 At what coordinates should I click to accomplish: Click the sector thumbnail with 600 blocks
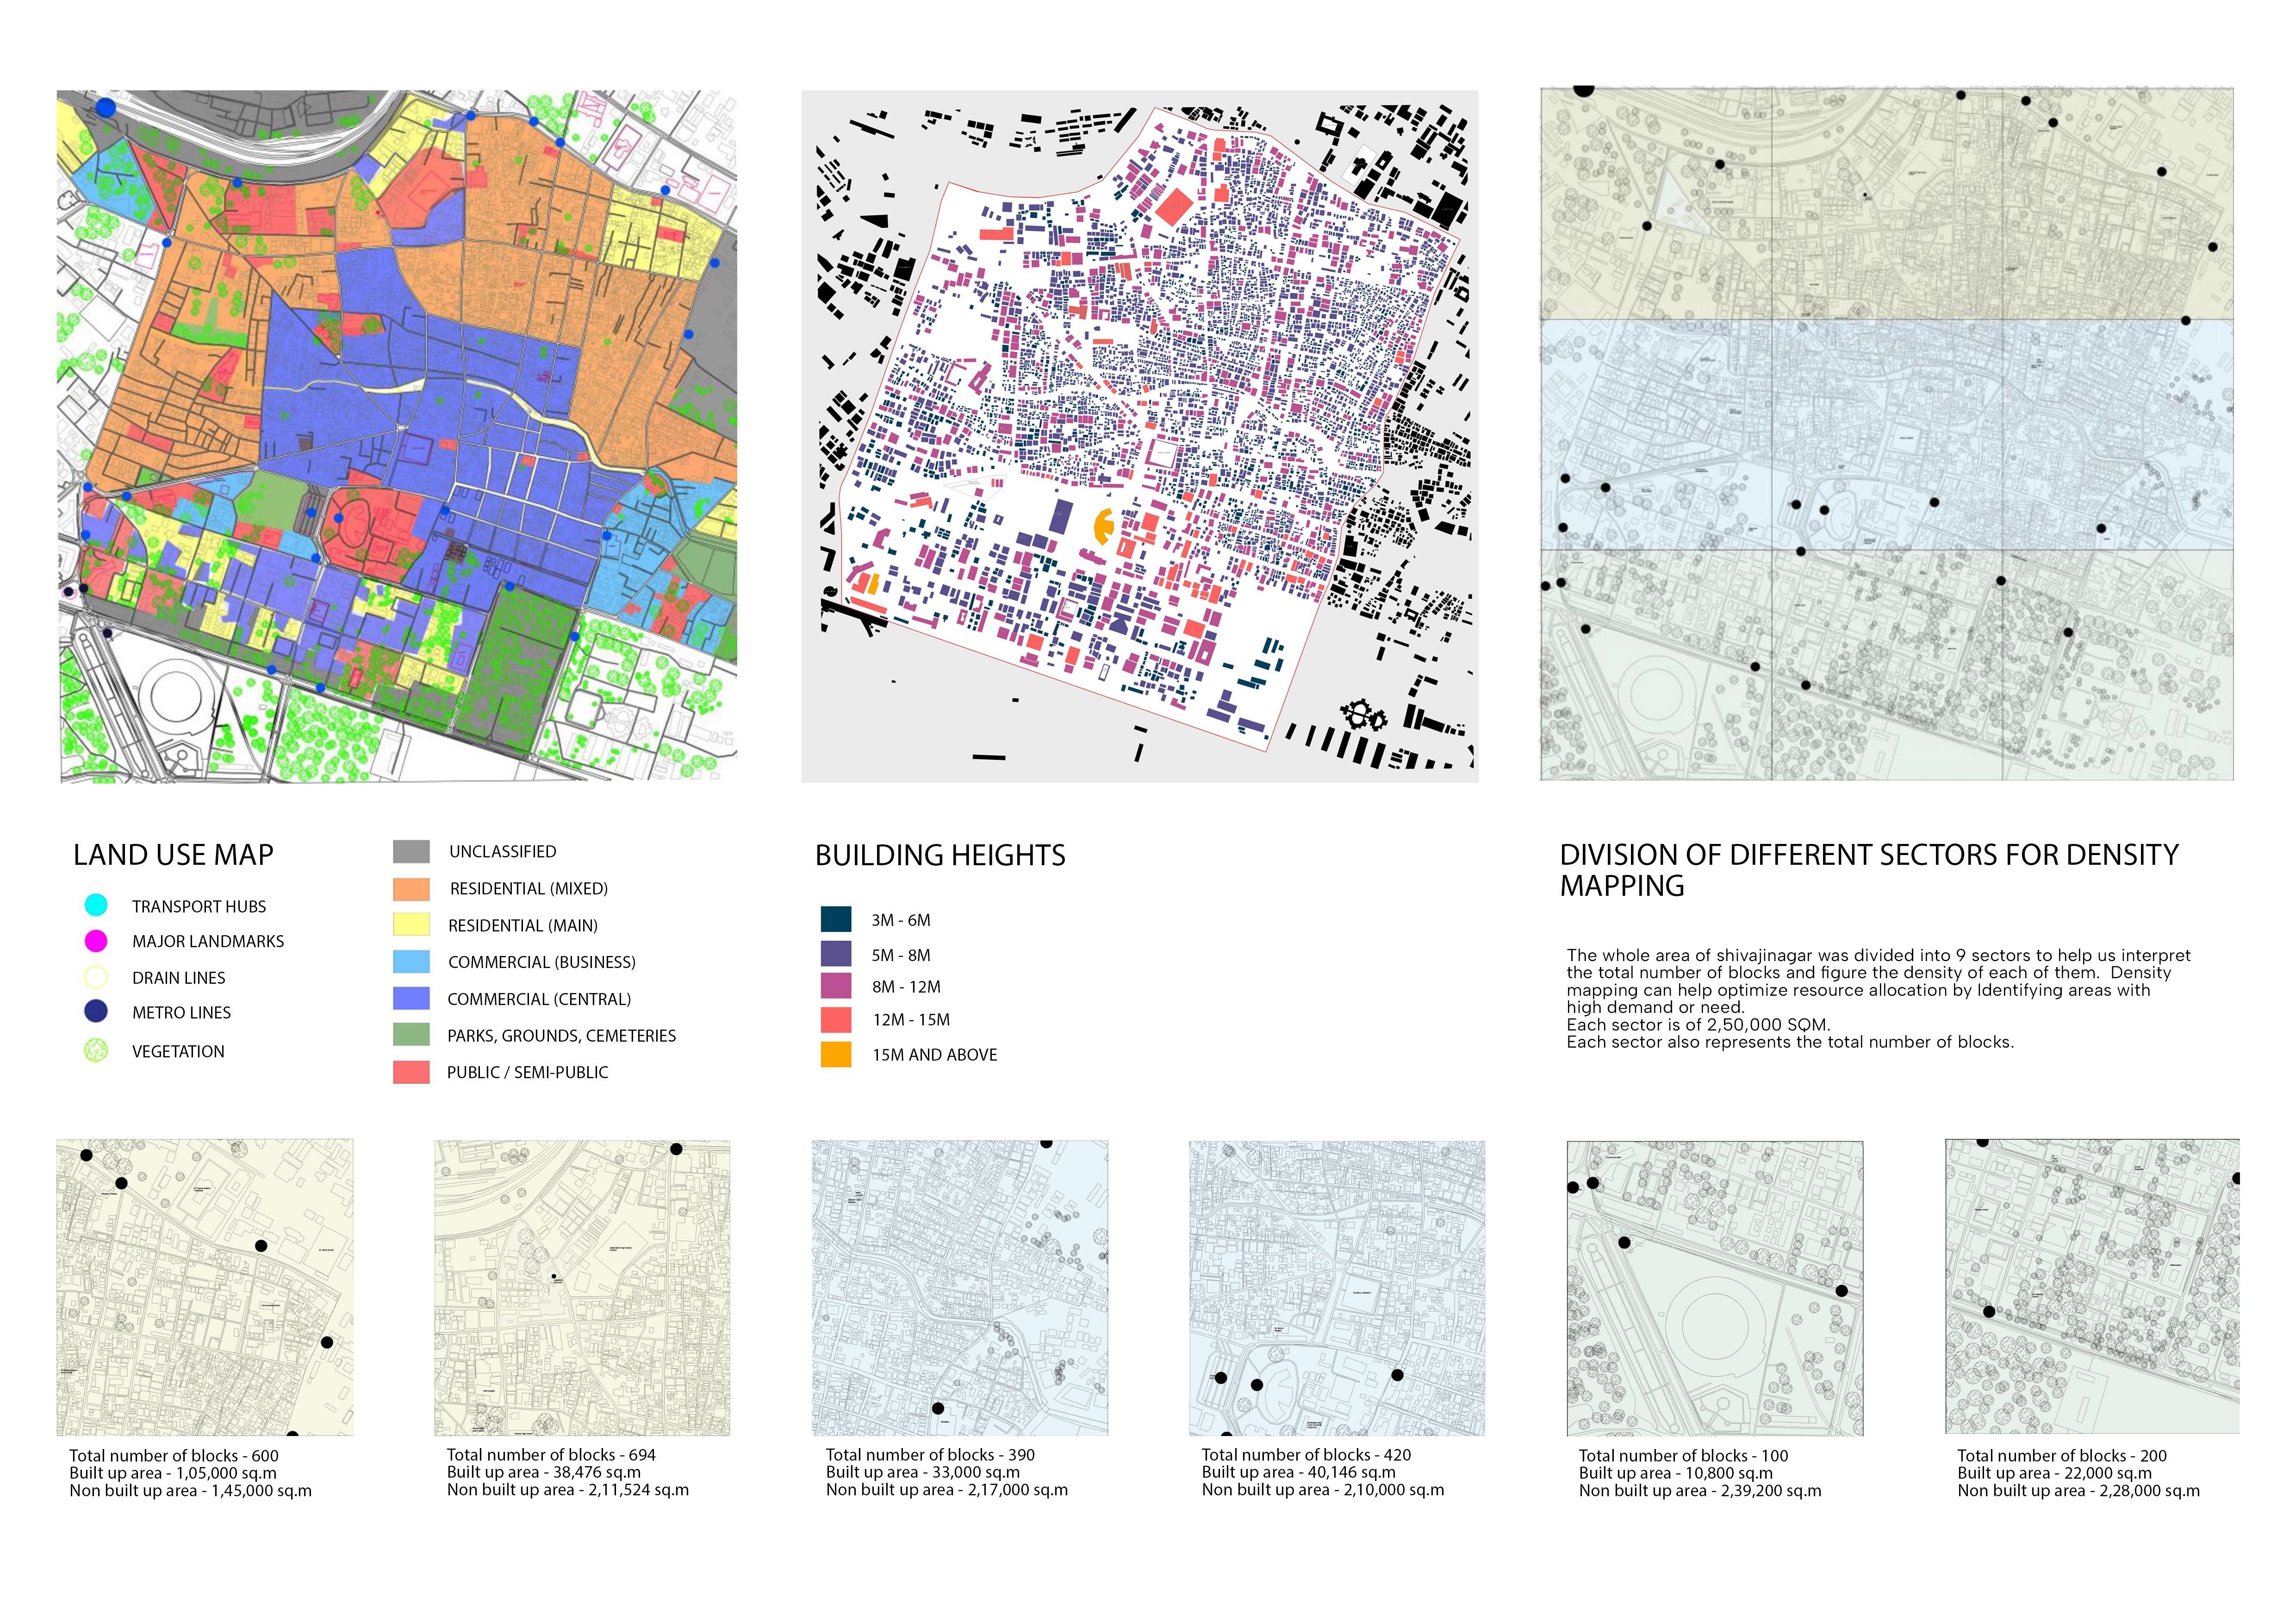pos(205,1287)
